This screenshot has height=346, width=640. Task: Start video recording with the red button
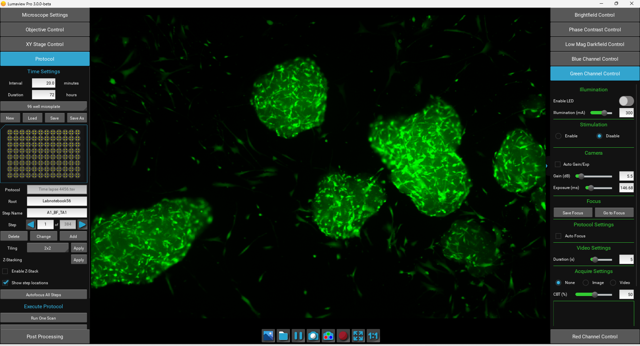pos(343,336)
